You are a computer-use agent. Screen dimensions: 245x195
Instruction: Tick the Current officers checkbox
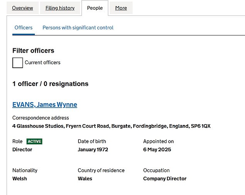(18, 63)
